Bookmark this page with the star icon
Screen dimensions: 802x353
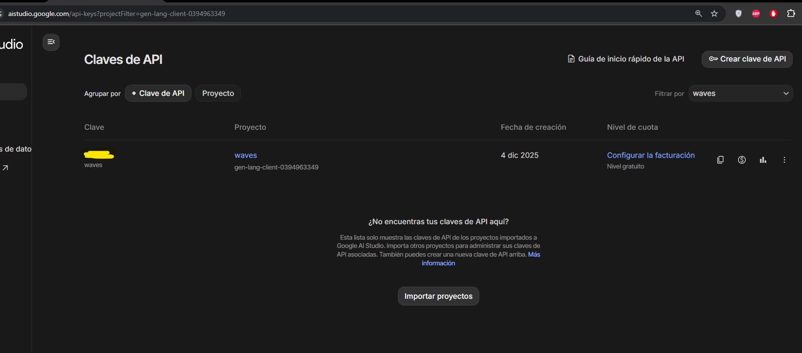coord(714,14)
